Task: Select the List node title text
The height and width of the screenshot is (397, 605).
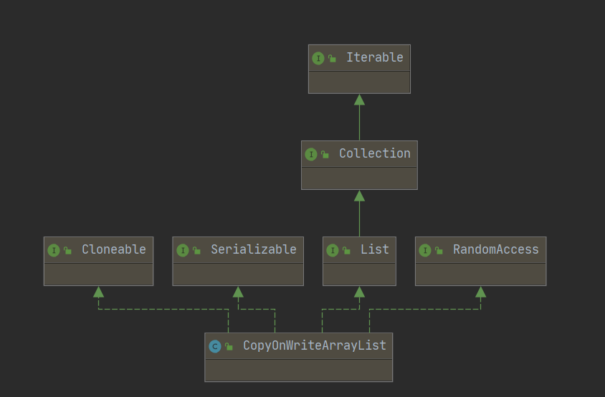Action: [374, 249]
